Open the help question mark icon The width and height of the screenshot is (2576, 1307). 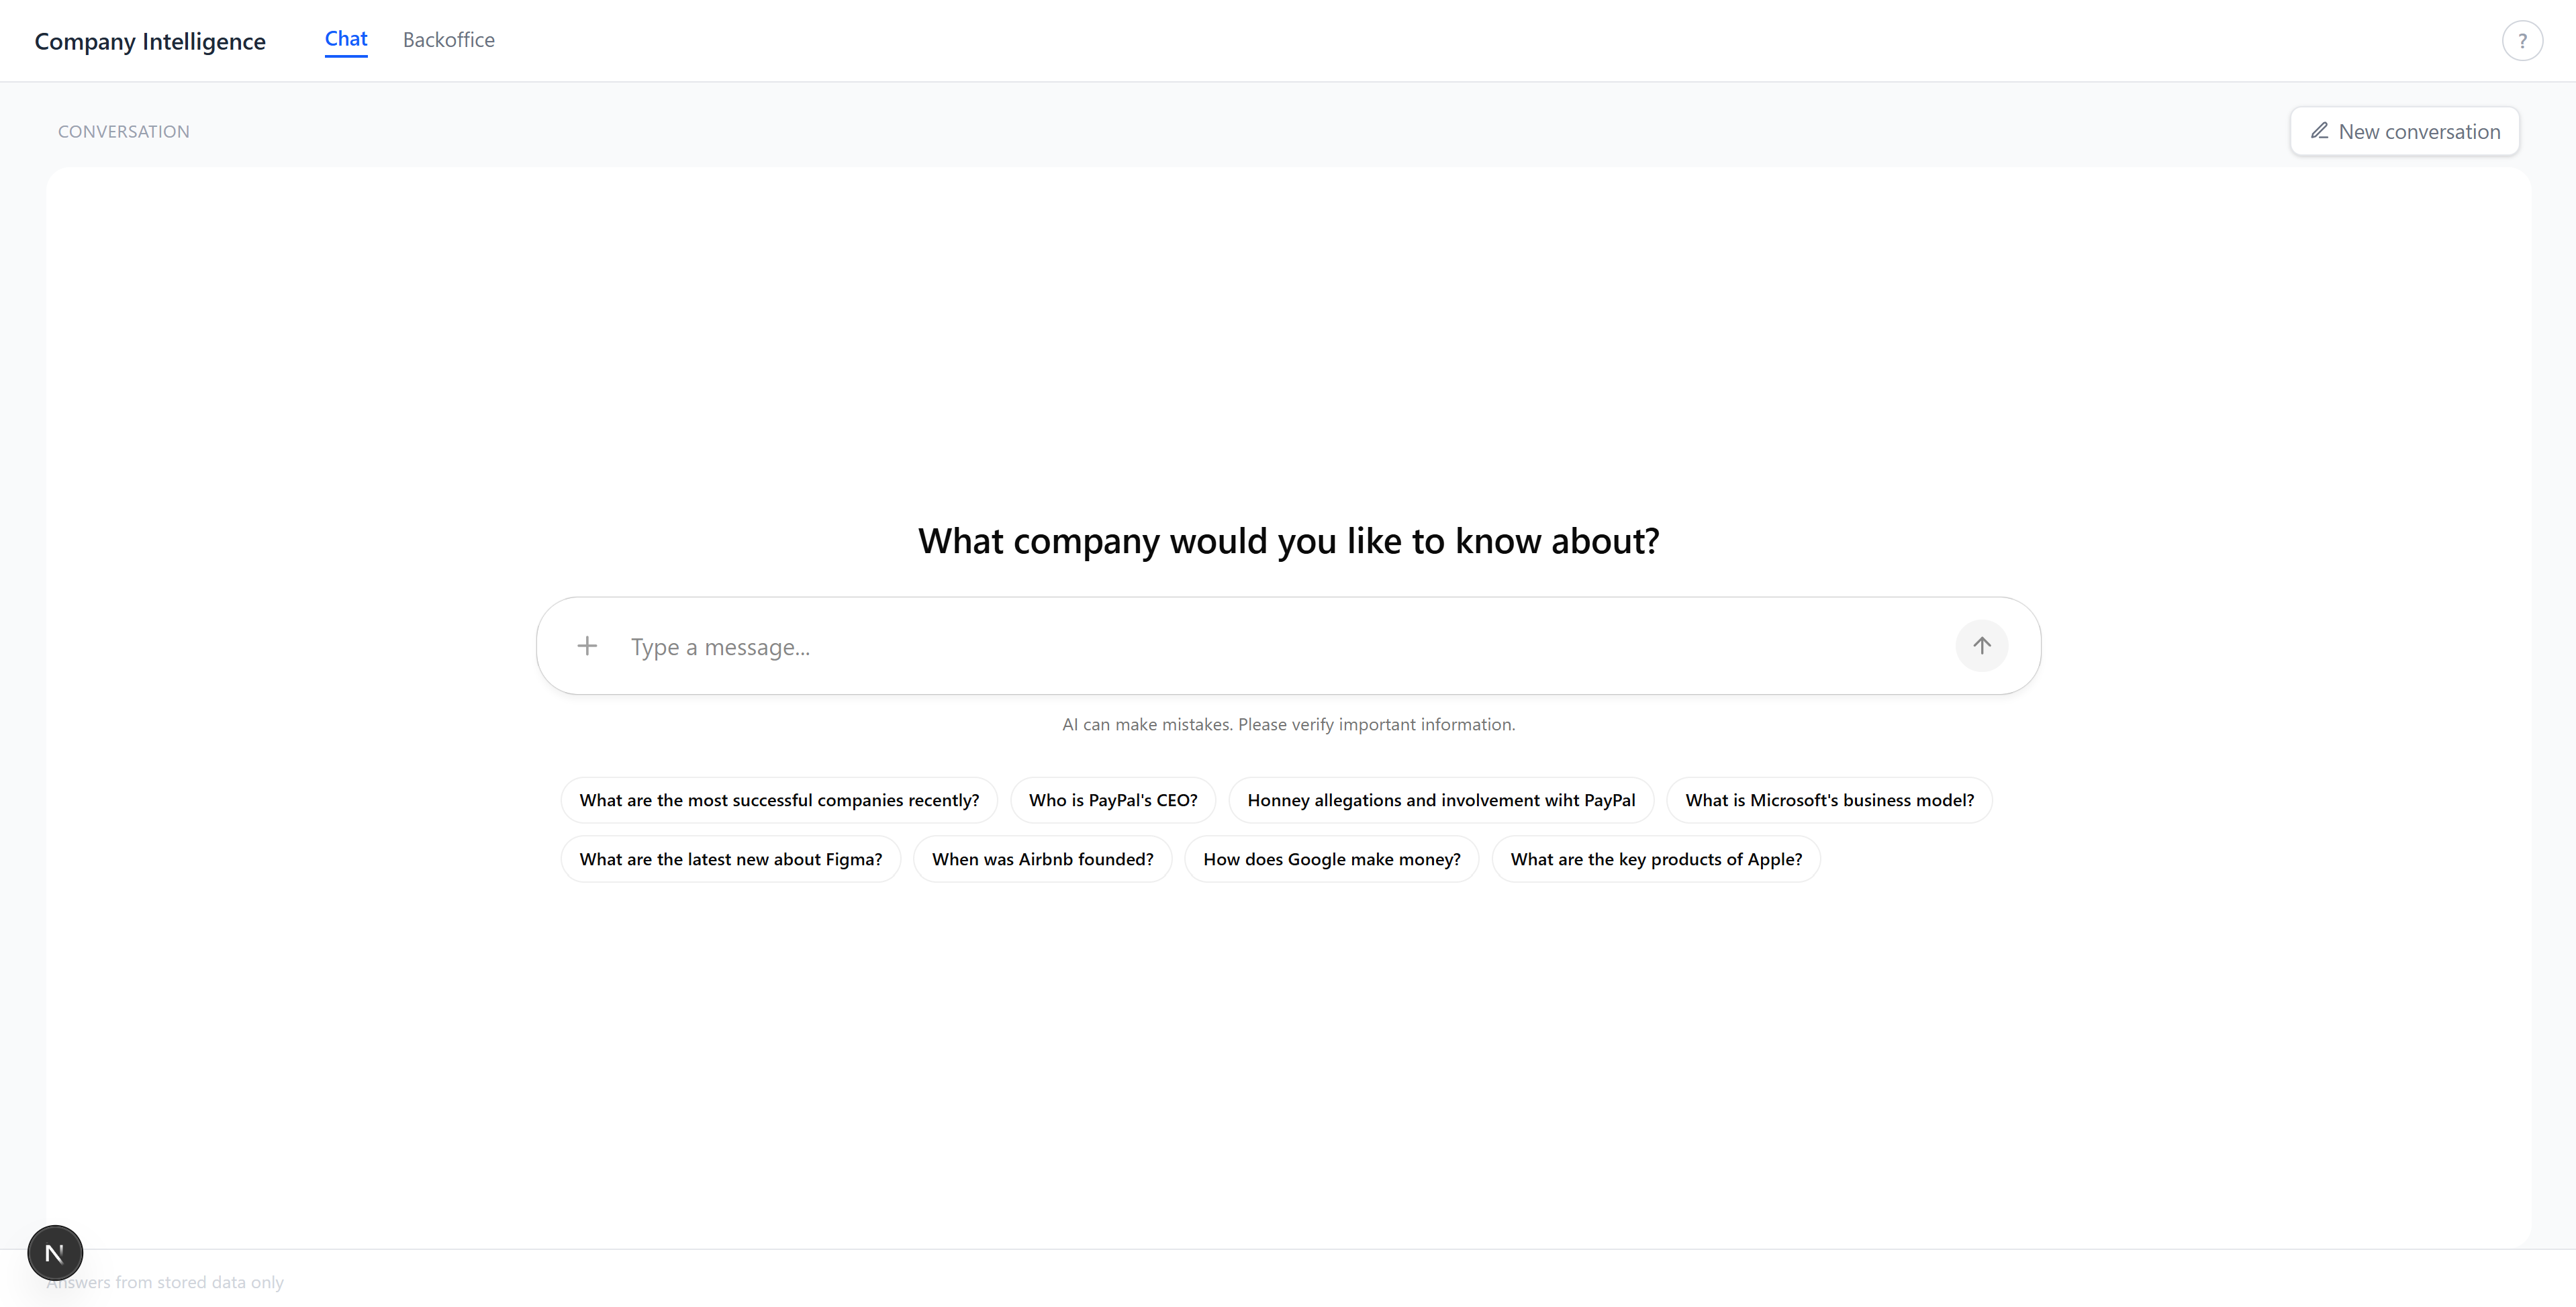click(2522, 41)
